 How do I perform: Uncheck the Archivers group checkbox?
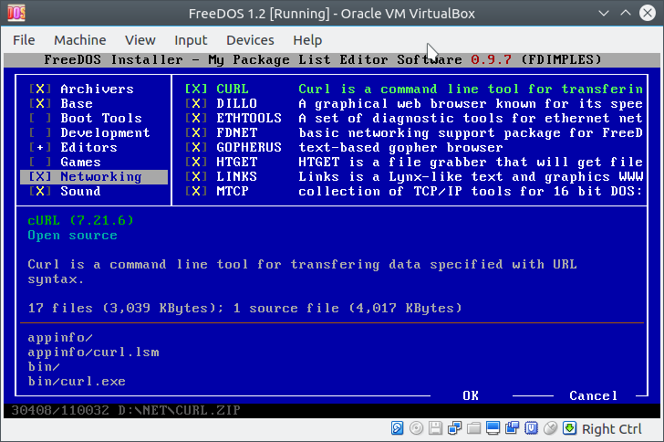[40, 89]
